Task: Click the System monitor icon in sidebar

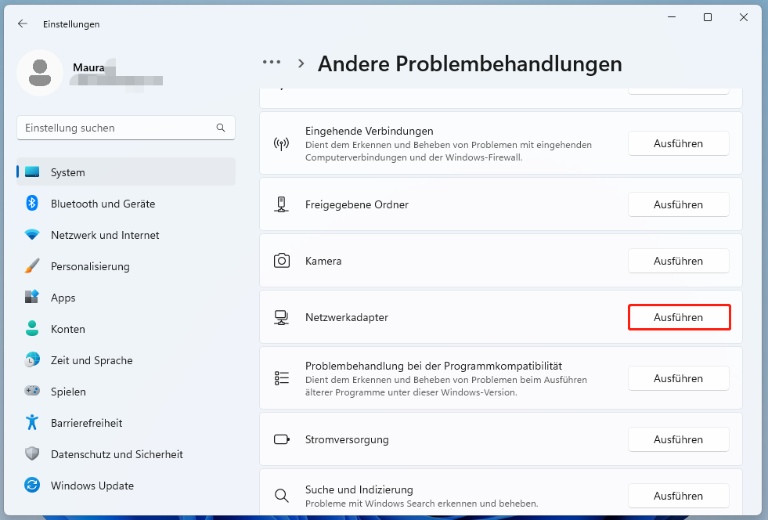Action: pyautogui.click(x=32, y=172)
